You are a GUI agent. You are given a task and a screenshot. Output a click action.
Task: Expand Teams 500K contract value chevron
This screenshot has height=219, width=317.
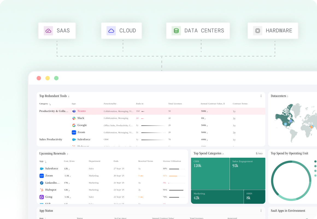click(207, 112)
